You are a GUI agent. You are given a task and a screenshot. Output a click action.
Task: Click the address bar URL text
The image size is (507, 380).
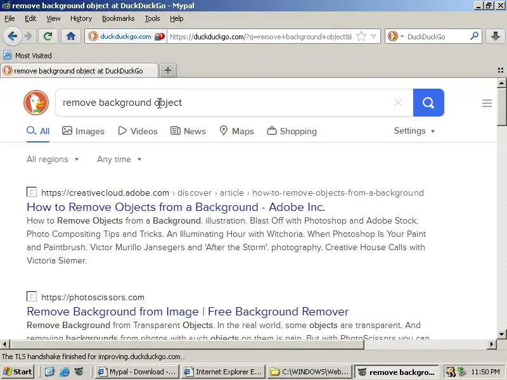pyautogui.click(x=260, y=37)
